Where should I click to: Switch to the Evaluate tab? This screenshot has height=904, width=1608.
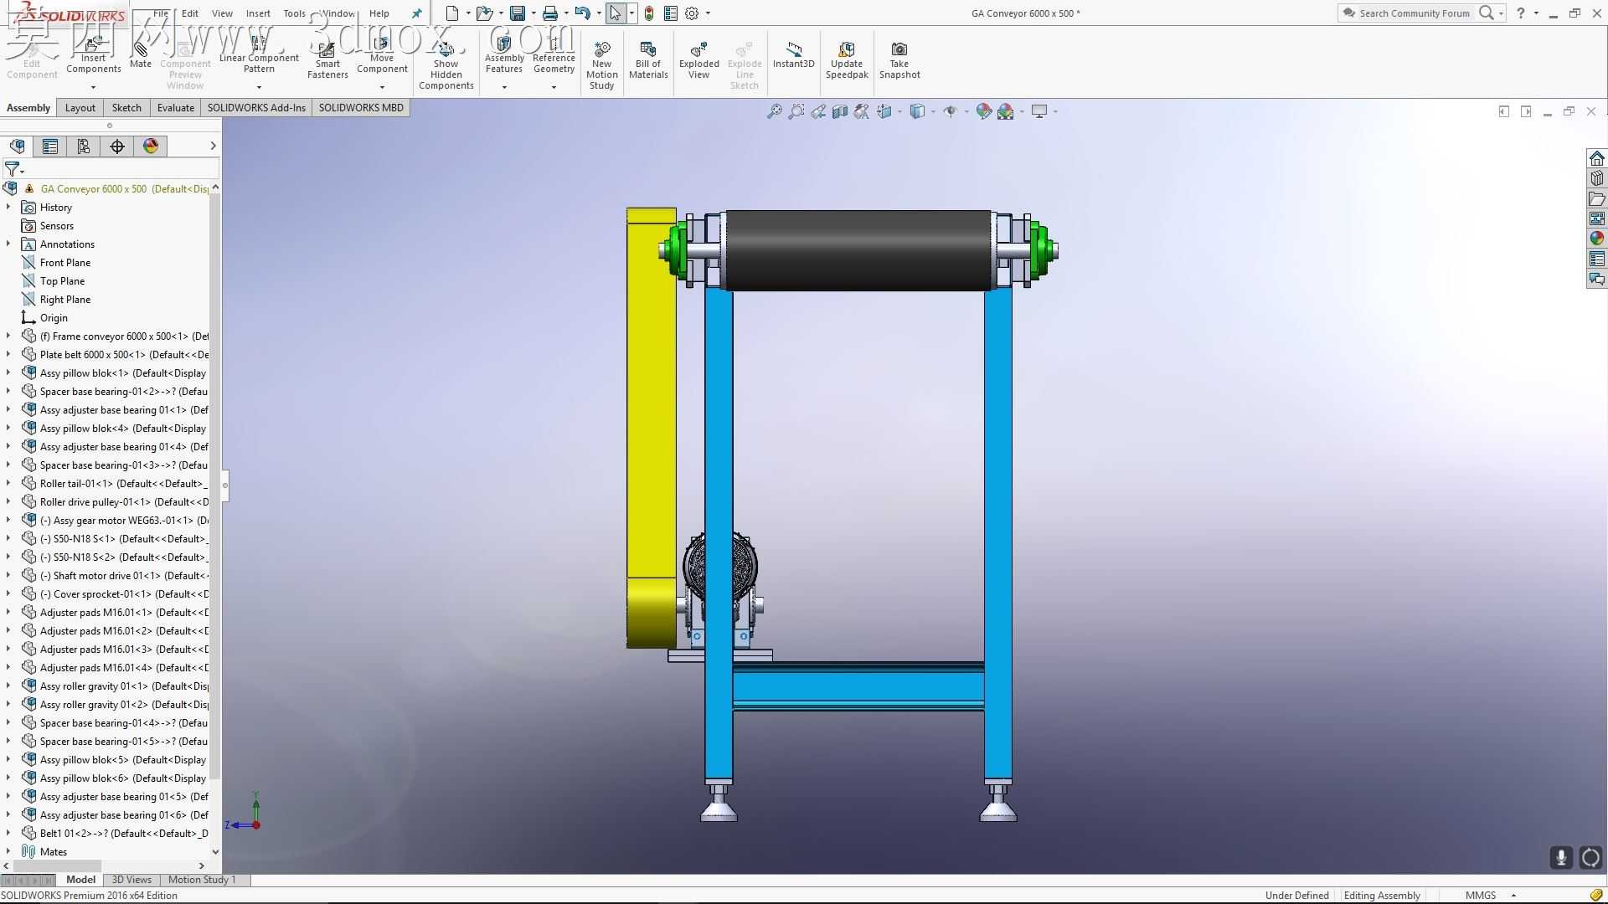176,107
